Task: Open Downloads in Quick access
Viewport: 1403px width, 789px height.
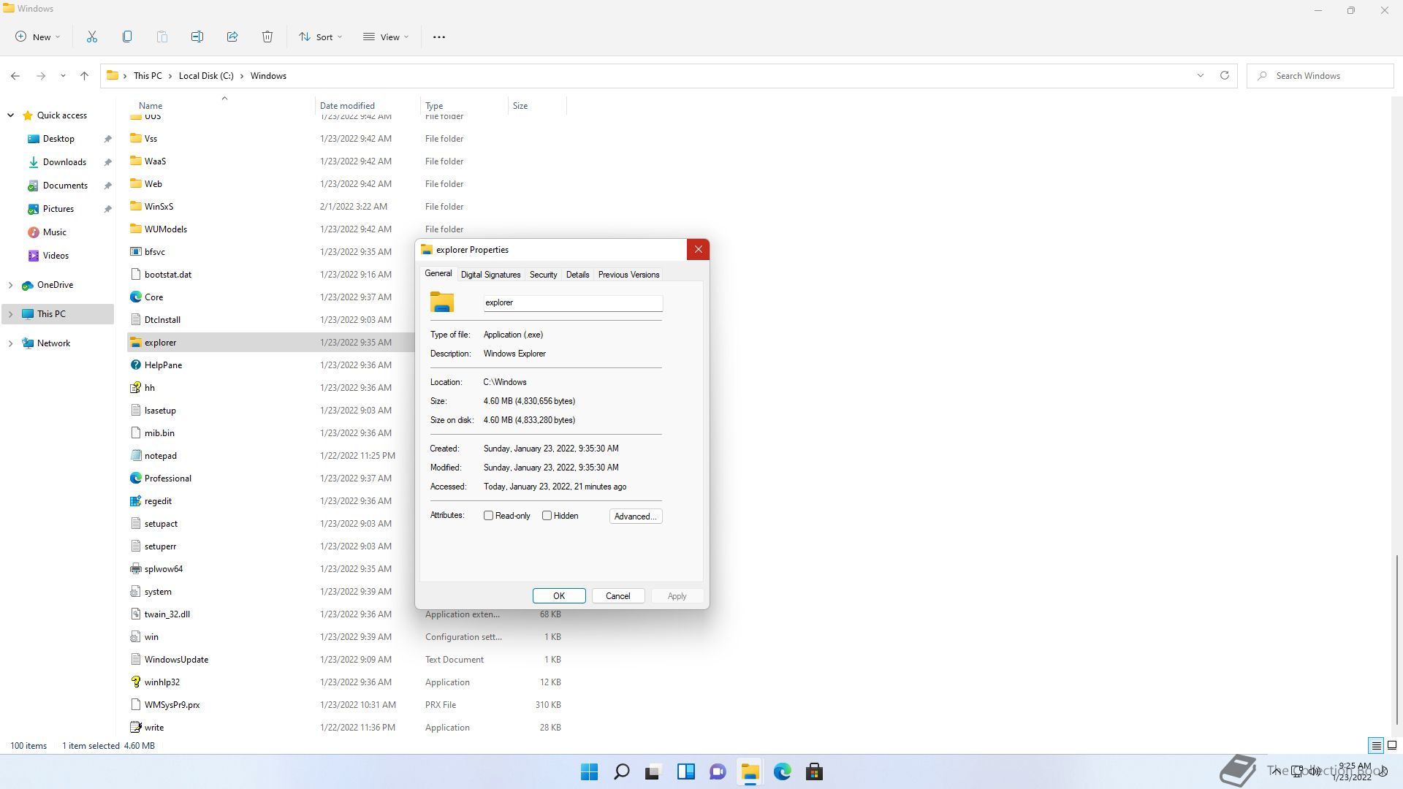Action: [x=64, y=162]
